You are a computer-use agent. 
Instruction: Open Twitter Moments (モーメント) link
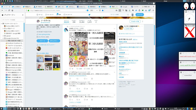click(49, 15)
